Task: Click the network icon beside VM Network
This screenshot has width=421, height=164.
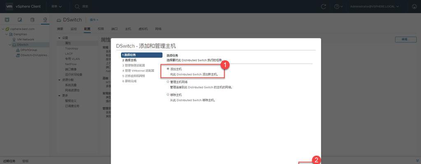Action: (14, 39)
